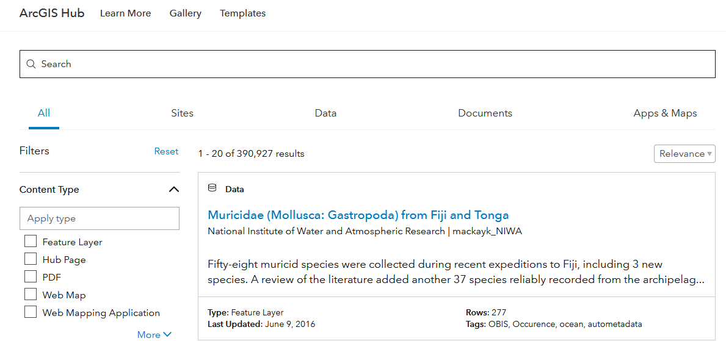Viewport: 726px width, 341px height.
Task: Click the Gallery navigation link
Action: coord(185,13)
